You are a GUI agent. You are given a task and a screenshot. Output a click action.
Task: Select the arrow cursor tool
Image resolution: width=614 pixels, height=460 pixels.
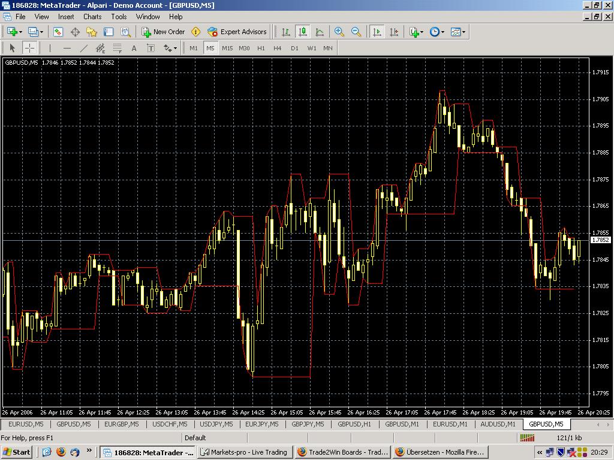(12, 48)
